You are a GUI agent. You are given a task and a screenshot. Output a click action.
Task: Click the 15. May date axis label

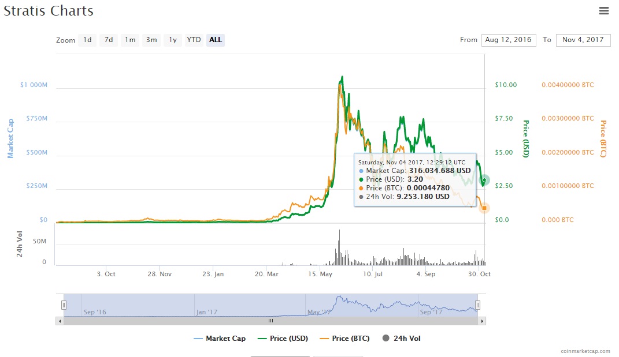(320, 274)
